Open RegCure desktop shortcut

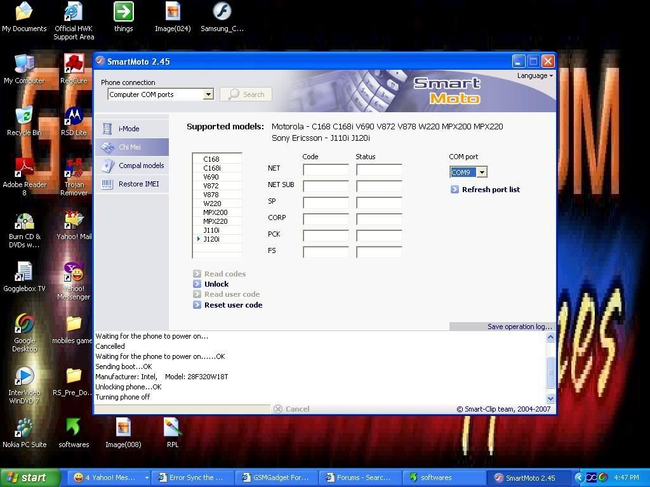[74, 69]
